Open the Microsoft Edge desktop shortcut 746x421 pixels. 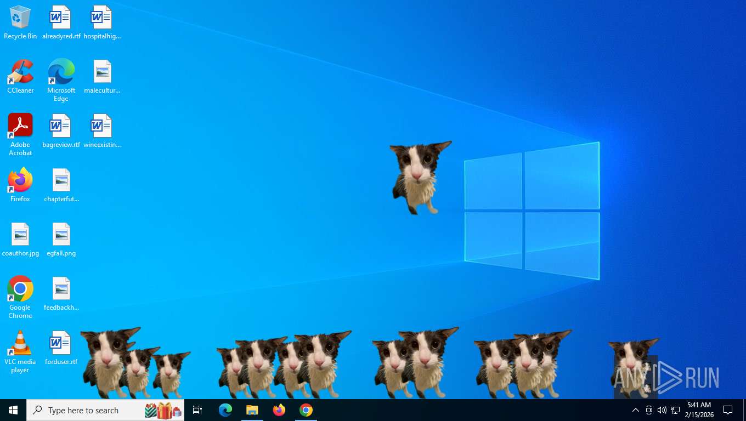[61, 81]
